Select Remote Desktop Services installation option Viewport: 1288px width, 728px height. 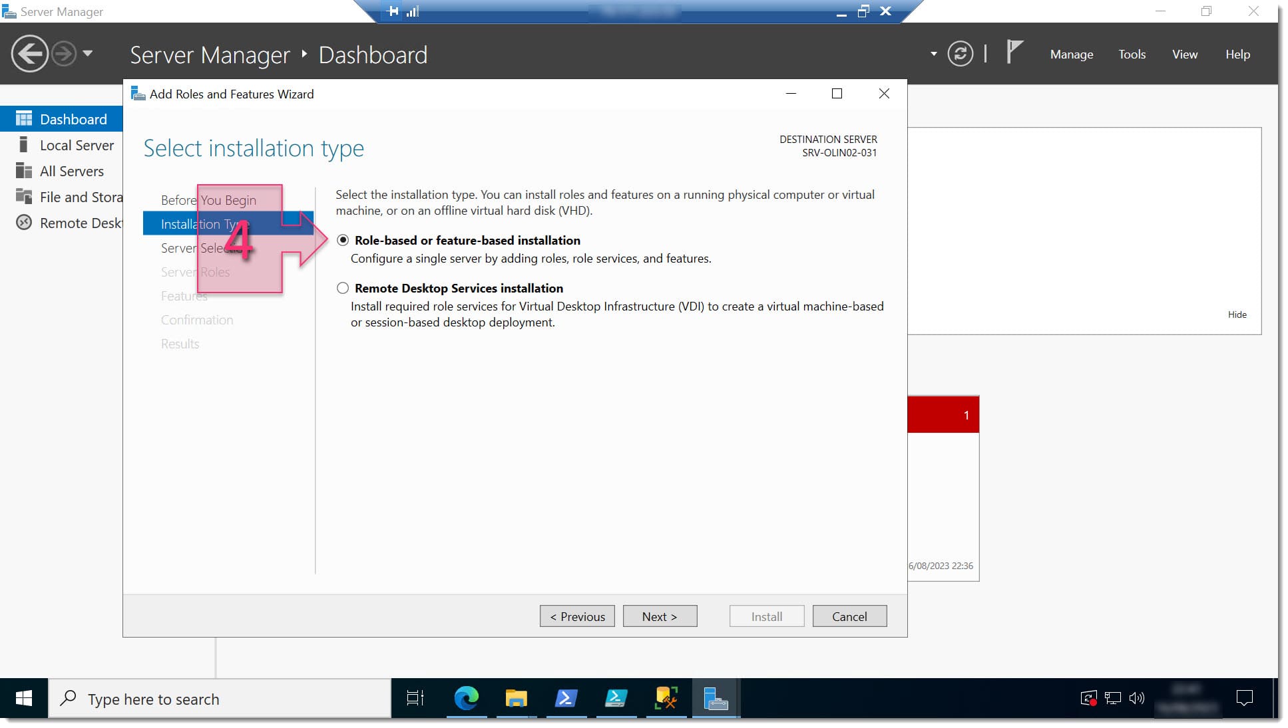[x=342, y=288]
